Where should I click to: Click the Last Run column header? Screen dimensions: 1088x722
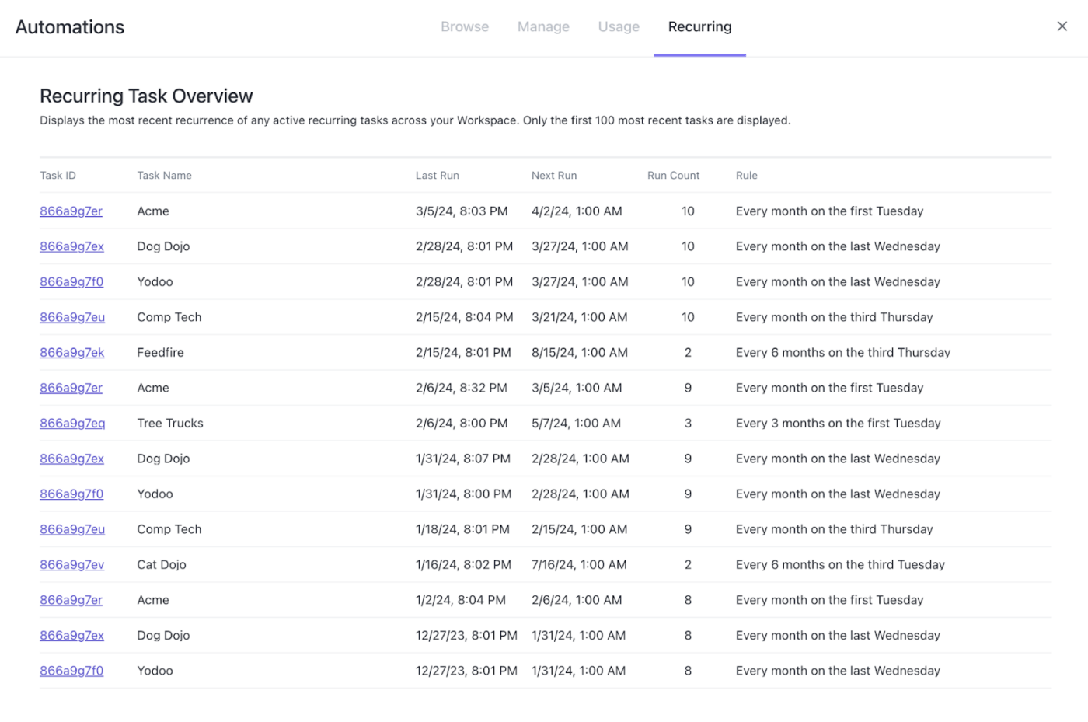coord(437,176)
